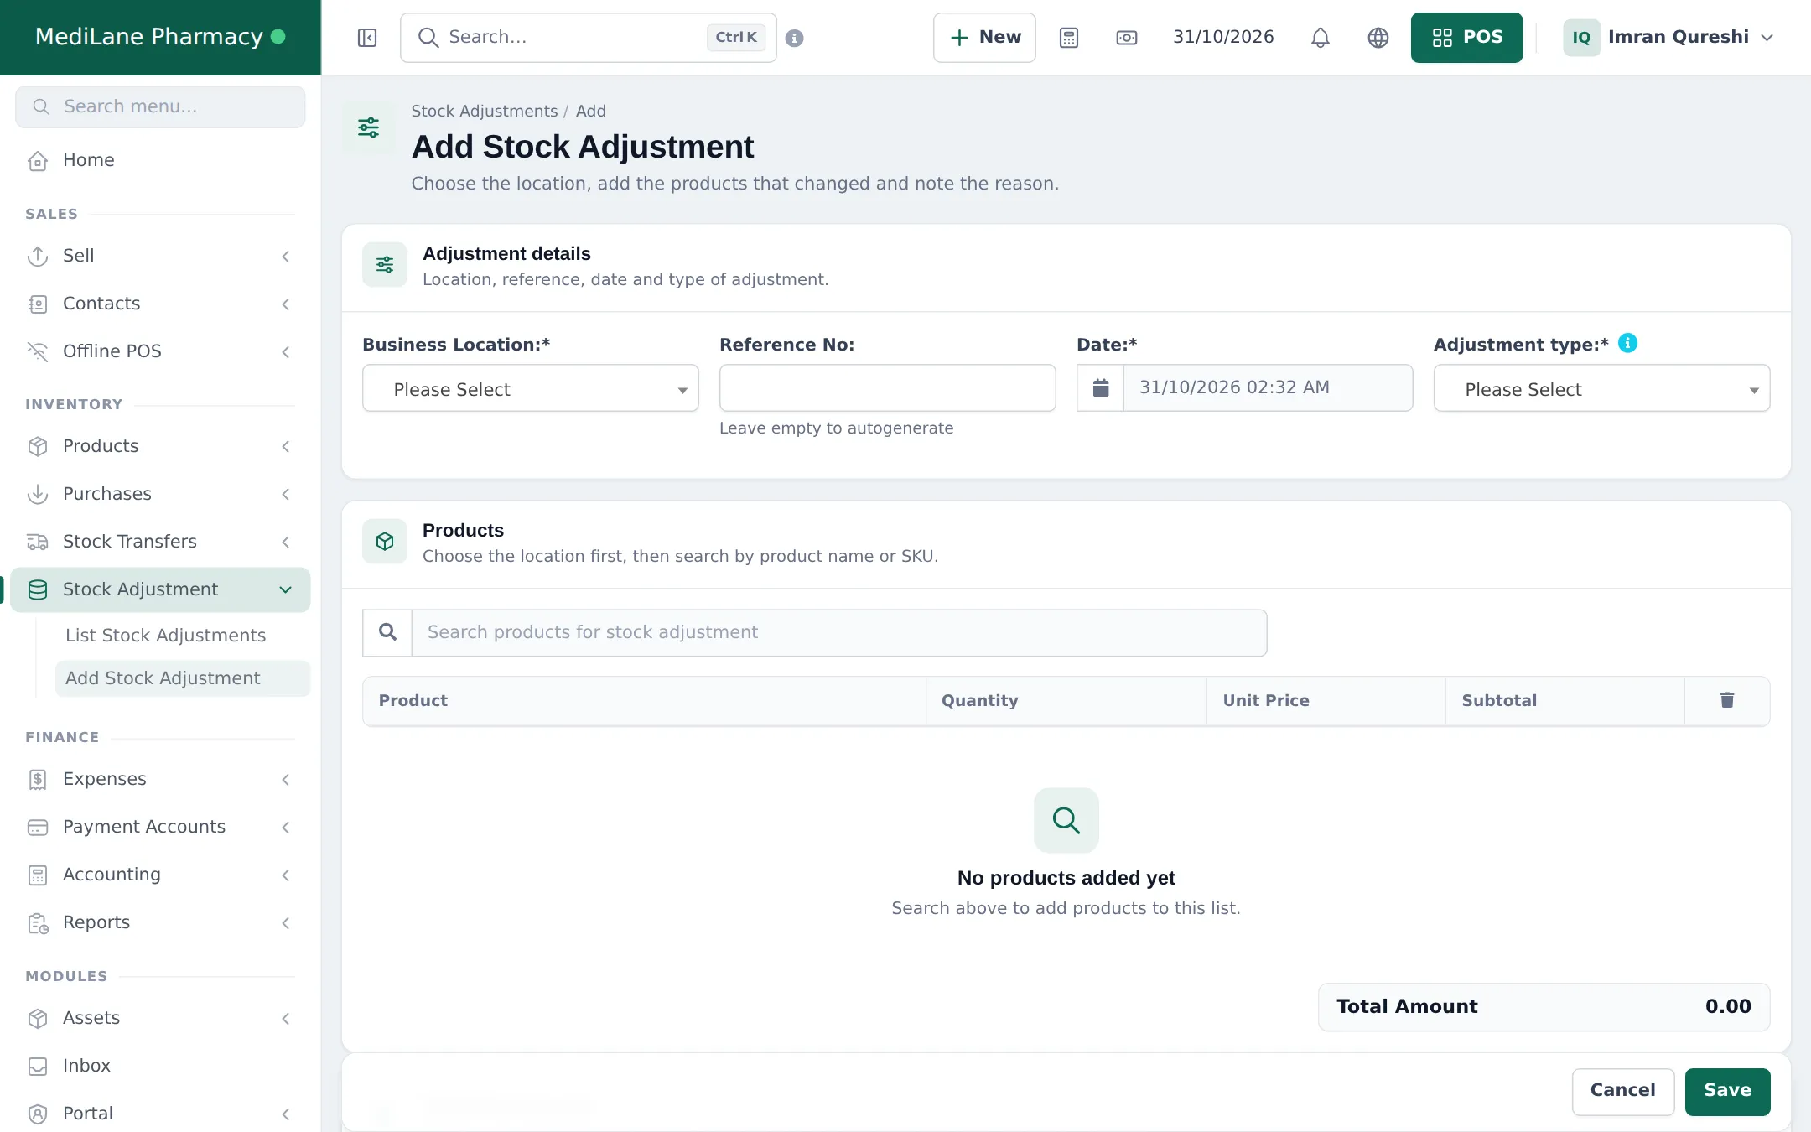The width and height of the screenshot is (1811, 1132).
Task: Click the Home icon in the sidebar
Action: click(38, 160)
